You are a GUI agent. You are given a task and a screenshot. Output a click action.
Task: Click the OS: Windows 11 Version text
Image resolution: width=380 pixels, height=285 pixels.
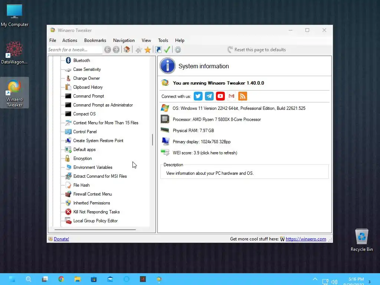pos(239,108)
